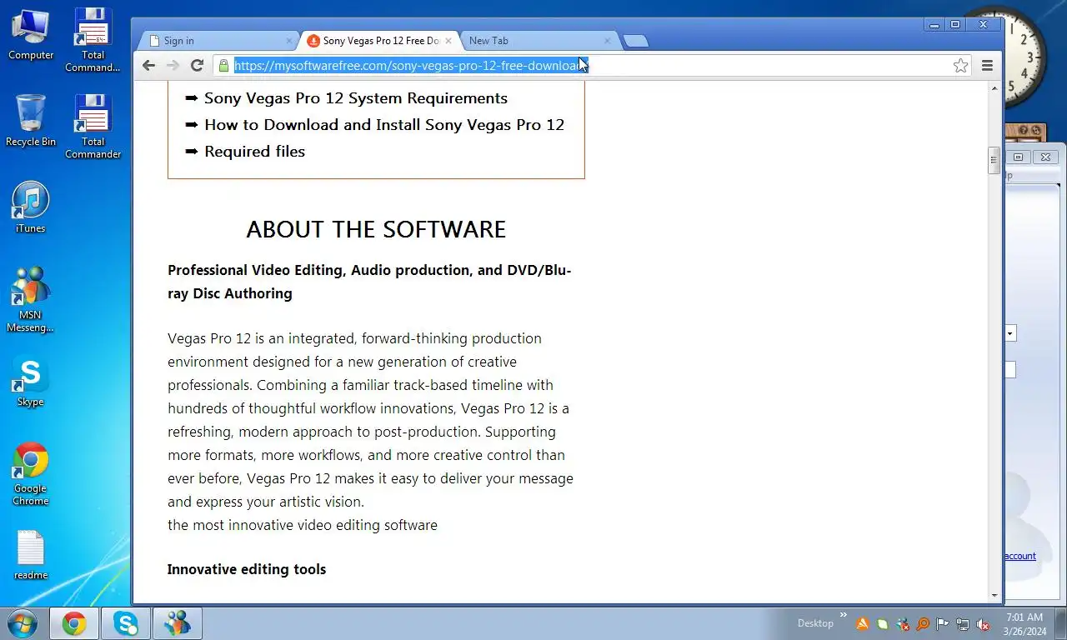
Task: Select the Skype desktop shortcut
Action: (31, 382)
